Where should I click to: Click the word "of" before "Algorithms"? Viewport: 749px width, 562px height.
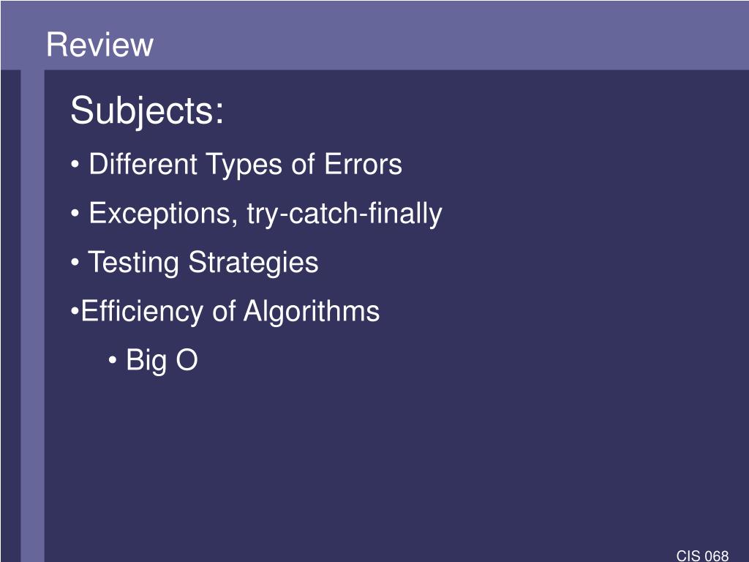224,311
